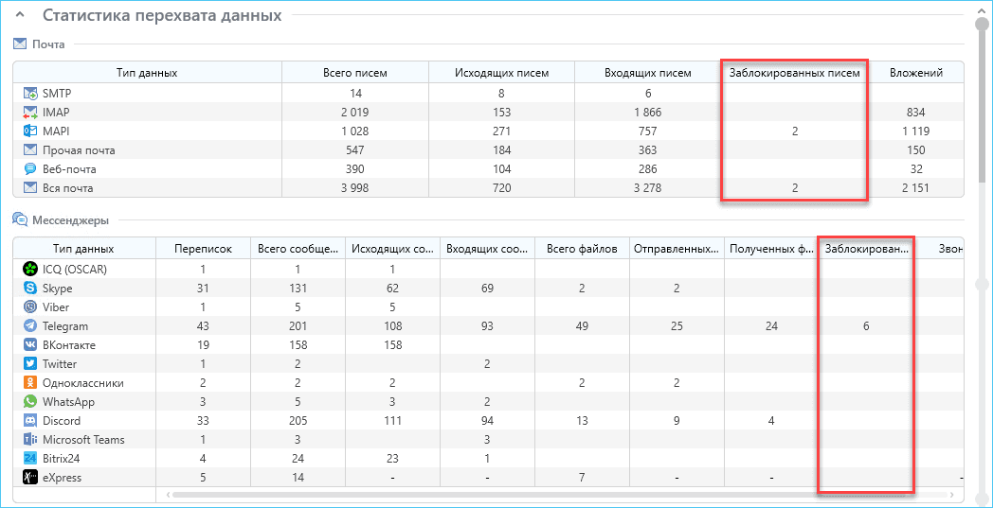Viewport: 993px width, 508px height.
Task: Click the Microsoft Teams icon
Action: pos(30,440)
